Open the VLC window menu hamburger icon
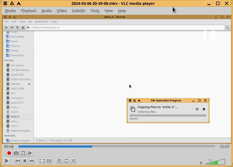The image size is (233, 167). pyautogui.click(x=5, y=3)
